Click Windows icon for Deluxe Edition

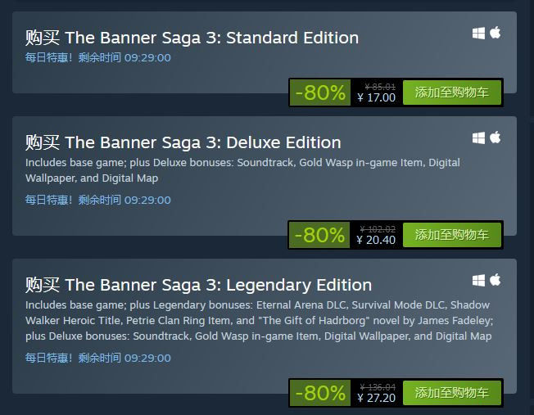478,138
